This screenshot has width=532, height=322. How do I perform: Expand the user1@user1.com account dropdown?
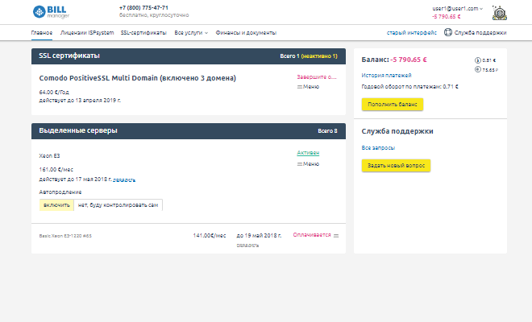point(457,9)
